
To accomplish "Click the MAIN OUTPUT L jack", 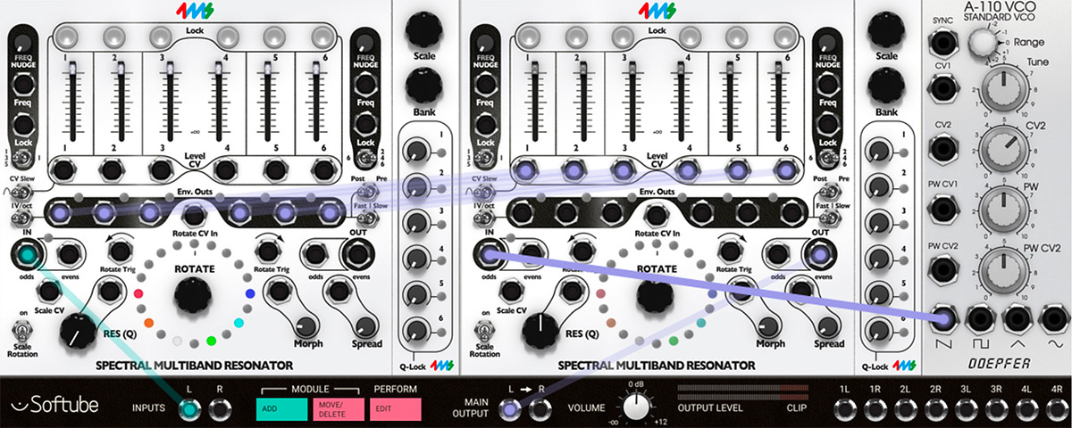I will pos(509,410).
